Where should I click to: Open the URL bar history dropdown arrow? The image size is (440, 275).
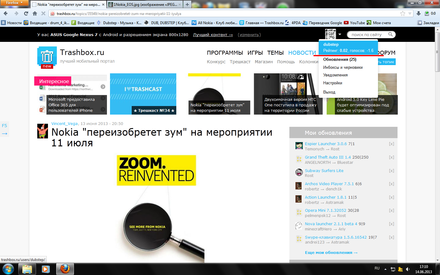point(410,13)
